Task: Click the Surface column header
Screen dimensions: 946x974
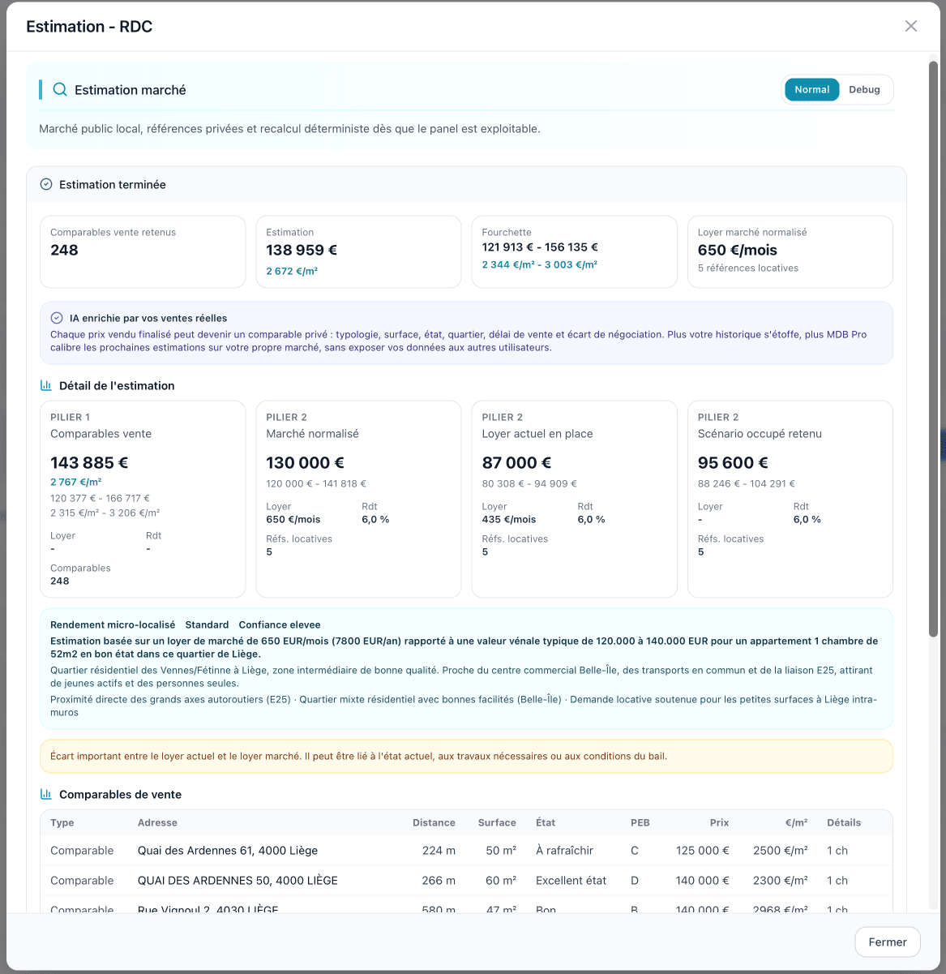Action: (x=497, y=822)
